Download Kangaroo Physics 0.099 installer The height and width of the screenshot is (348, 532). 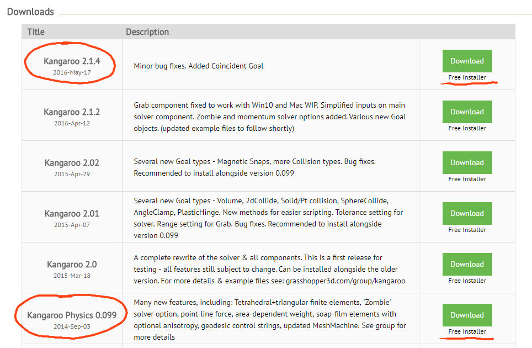coord(467,315)
